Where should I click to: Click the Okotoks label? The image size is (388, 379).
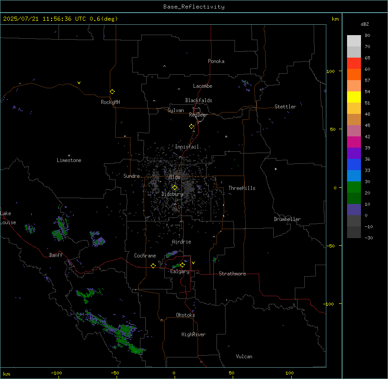click(x=185, y=315)
